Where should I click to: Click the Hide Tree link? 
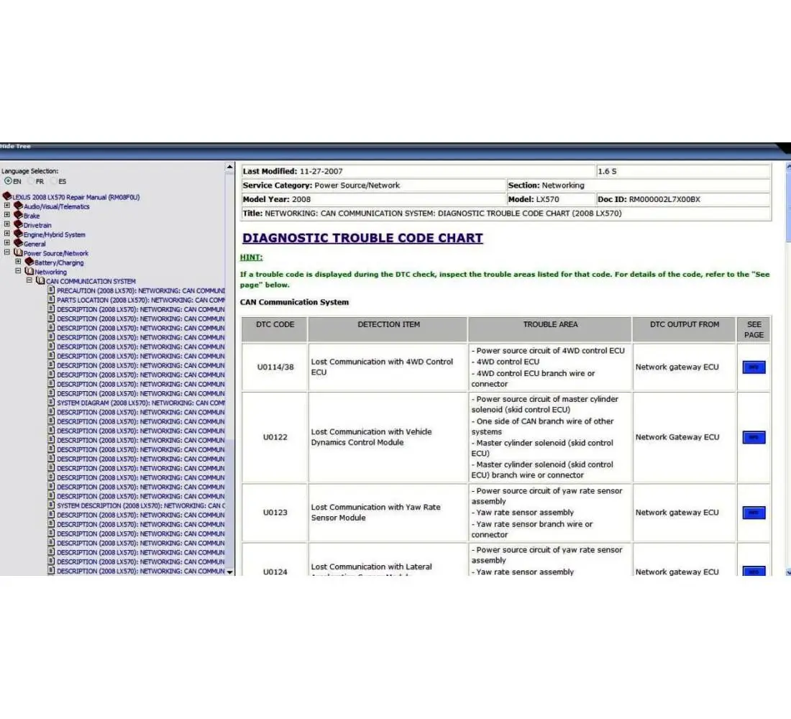(15, 147)
